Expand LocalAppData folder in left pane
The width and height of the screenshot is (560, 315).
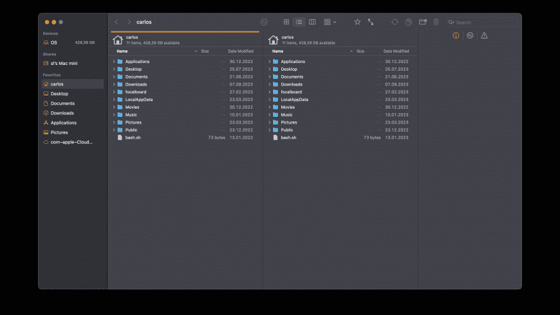114,100
